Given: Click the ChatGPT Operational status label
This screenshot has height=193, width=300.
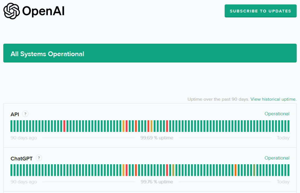Looking at the screenshot, I should coord(277,158).
